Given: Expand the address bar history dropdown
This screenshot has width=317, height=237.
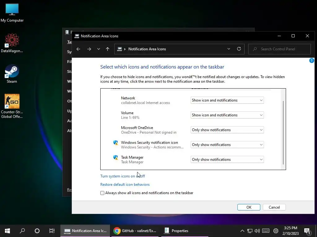Looking at the screenshot, I should tap(229, 49).
